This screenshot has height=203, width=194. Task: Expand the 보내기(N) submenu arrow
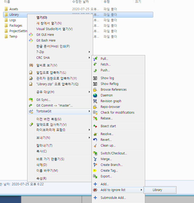point(89,138)
